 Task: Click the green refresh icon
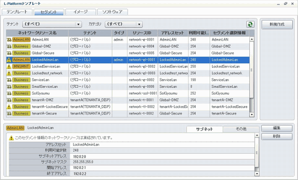[x=250, y=24]
